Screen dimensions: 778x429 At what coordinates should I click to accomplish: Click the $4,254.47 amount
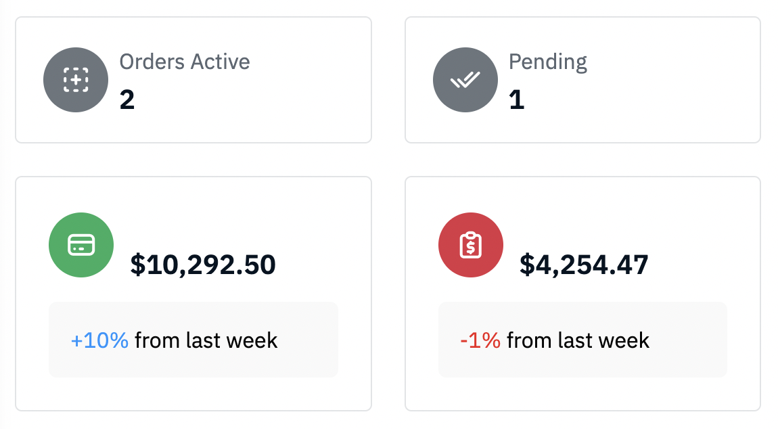coord(583,265)
